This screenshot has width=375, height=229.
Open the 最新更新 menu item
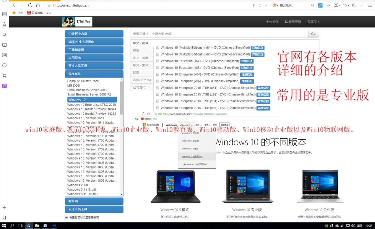tap(293, 21)
